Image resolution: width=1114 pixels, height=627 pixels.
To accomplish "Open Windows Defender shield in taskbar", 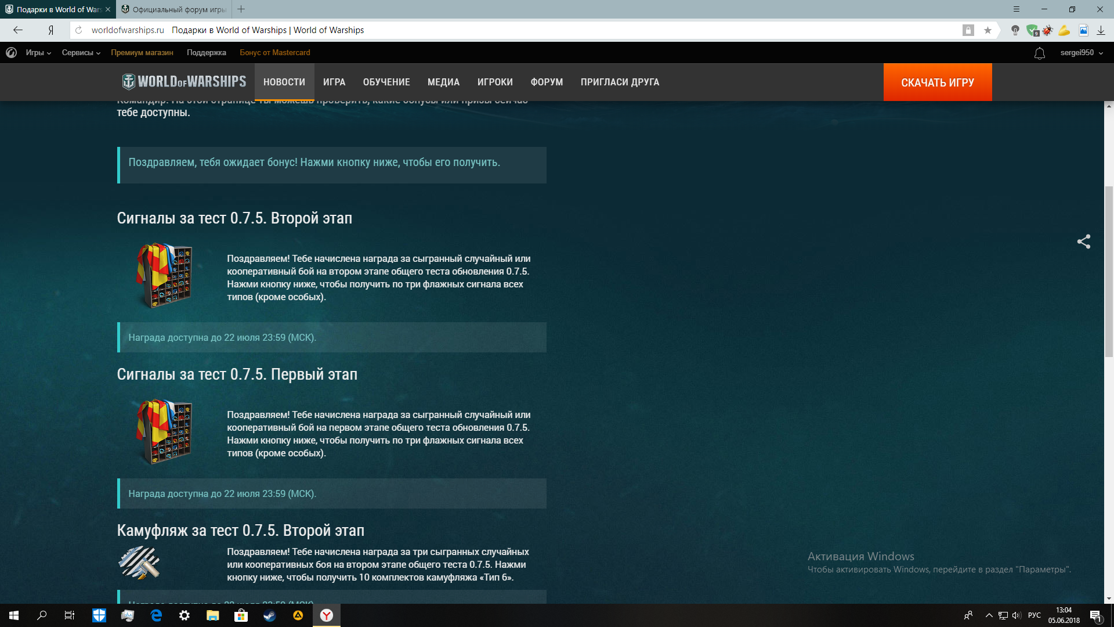I will point(99,615).
